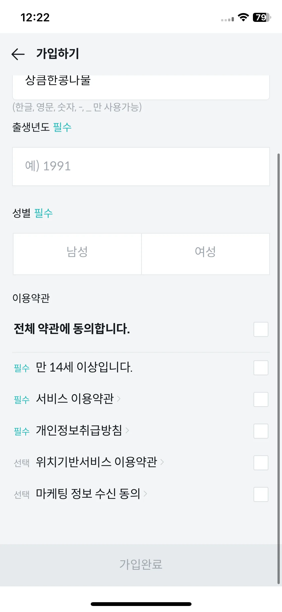Tap the Wi-Fi status icon

pyautogui.click(x=243, y=17)
